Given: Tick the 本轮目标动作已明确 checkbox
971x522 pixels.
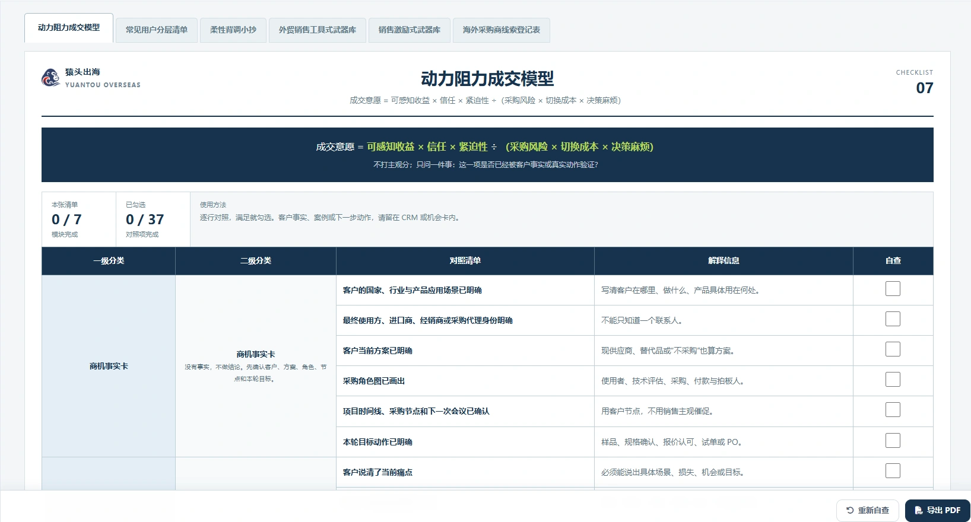Looking at the screenshot, I should (x=893, y=441).
